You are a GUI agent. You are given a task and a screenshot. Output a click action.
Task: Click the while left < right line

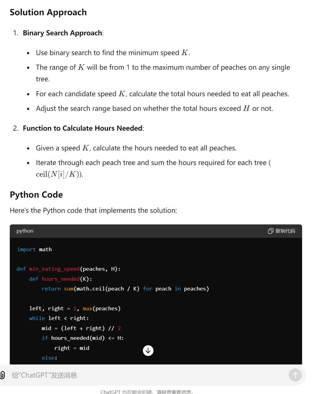pyautogui.click(x=59, y=318)
